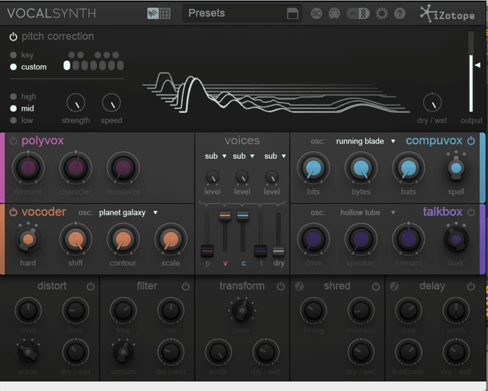The height and width of the screenshot is (391, 488).
Task: Enable the transform effect power icon
Action: pos(281,286)
